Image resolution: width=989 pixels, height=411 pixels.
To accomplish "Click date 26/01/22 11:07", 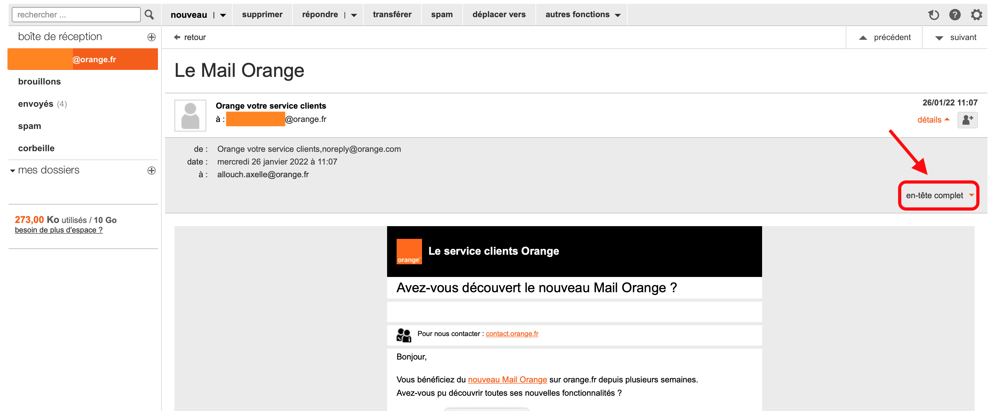I will [950, 103].
